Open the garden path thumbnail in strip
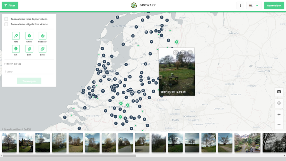Viewport: 286px width, 161px height. (x=247, y=143)
